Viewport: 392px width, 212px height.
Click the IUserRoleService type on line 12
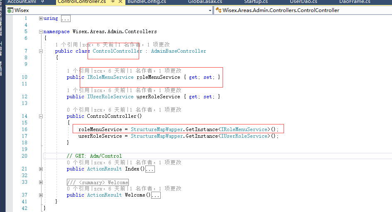click(110, 97)
